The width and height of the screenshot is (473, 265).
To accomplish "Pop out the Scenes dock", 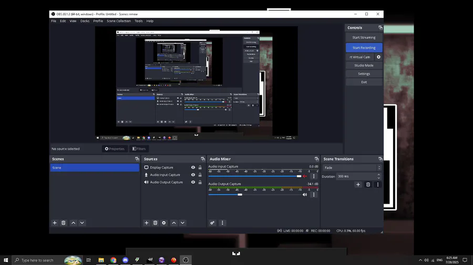I will pyautogui.click(x=137, y=159).
